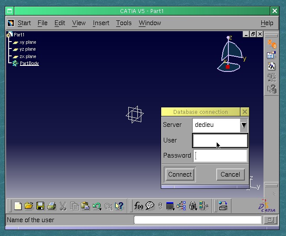Click the command input field in status bar
The image size is (286, 236).
pos(198,220)
